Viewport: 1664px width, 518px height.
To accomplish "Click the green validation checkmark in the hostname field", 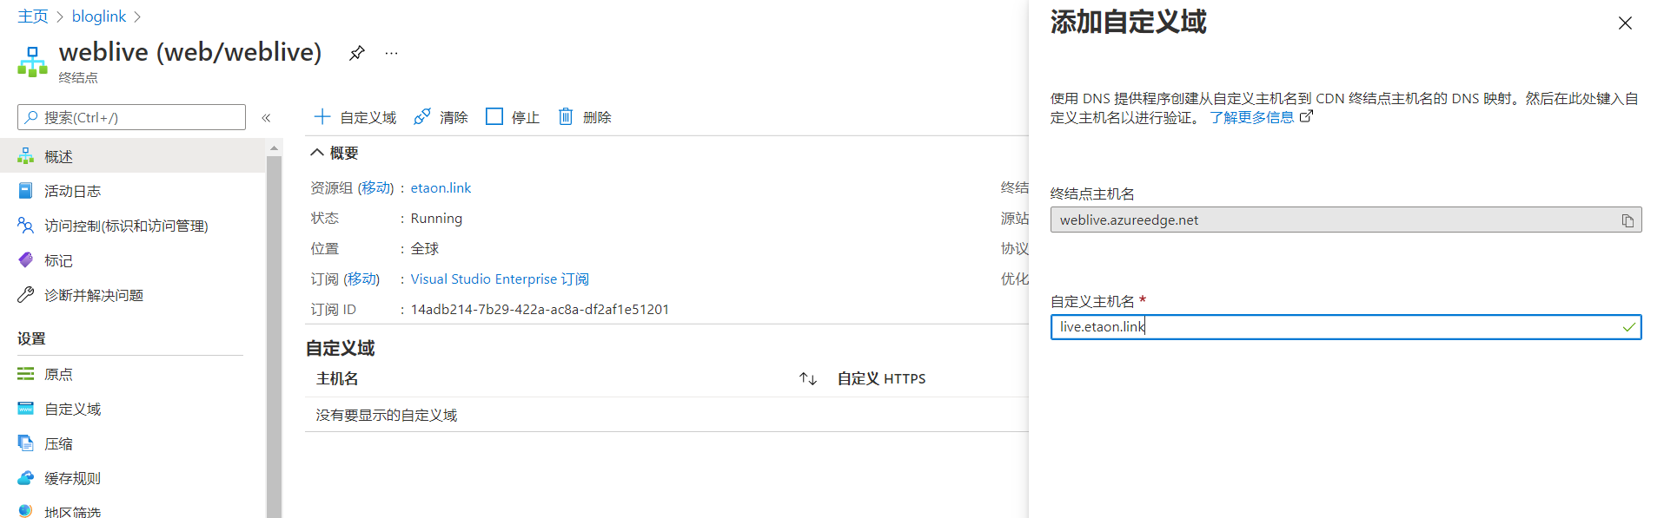I will 1628,327.
